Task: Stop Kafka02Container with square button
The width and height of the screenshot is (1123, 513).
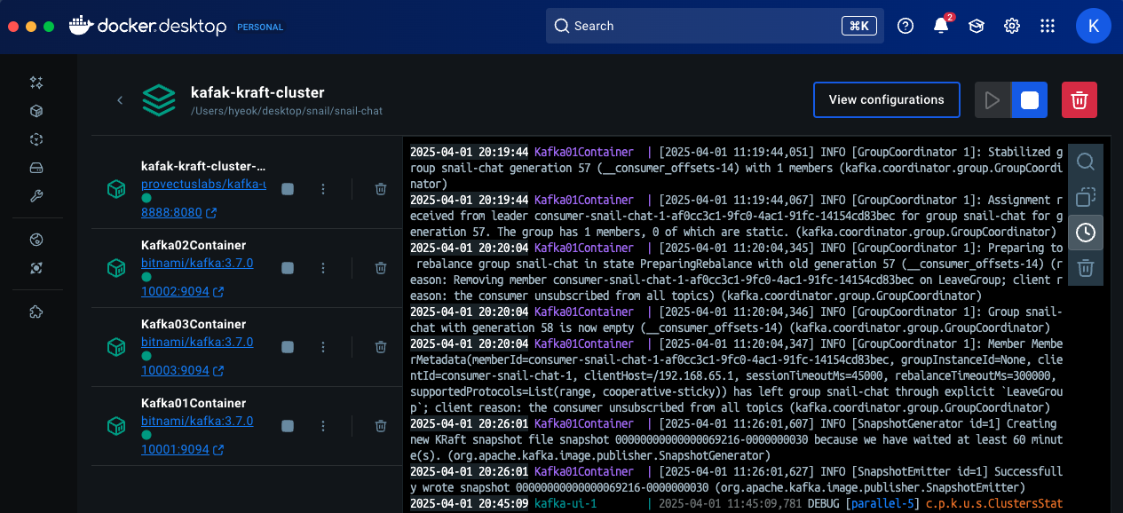Action: pos(288,267)
